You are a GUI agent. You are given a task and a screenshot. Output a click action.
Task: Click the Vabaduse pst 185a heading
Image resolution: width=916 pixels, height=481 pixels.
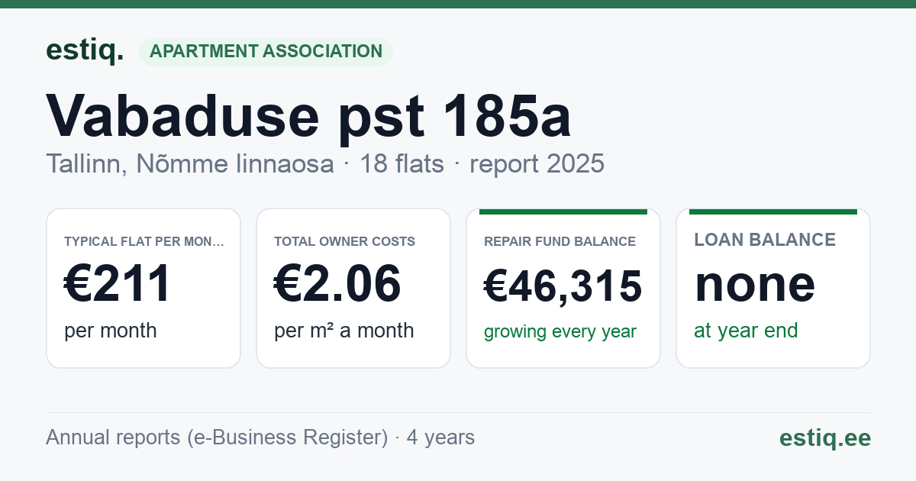(x=308, y=116)
